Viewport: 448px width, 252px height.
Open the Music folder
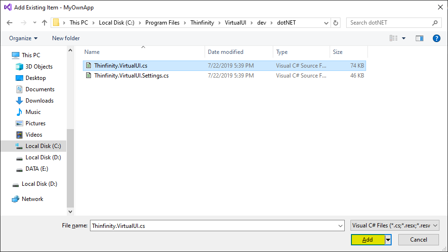coord(33,112)
